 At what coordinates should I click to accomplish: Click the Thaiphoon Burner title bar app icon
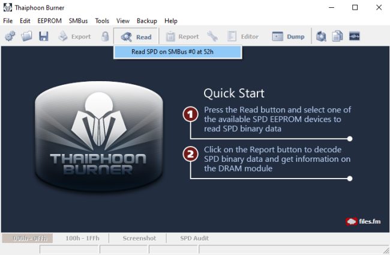(x=8, y=7)
